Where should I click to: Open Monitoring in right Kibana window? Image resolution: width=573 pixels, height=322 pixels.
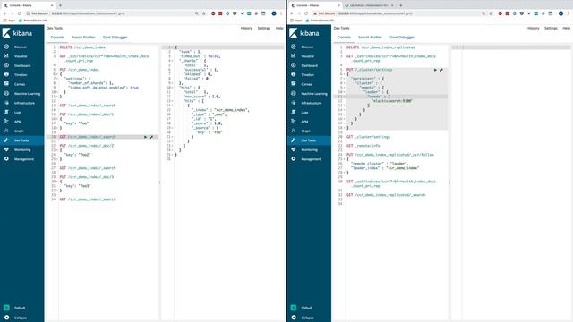309,150
